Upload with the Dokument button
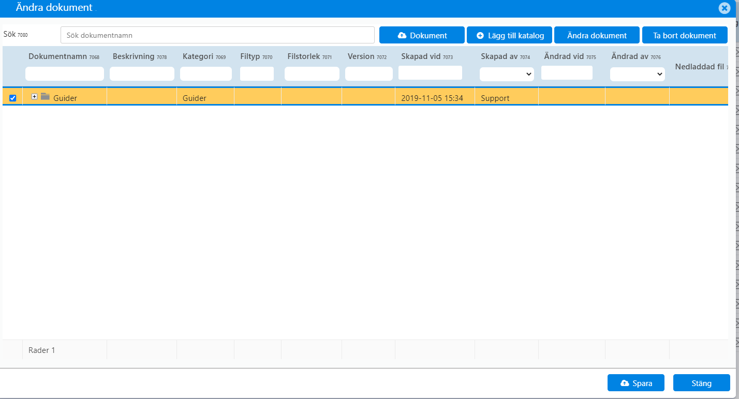The width and height of the screenshot is (739, 399). 422,35
